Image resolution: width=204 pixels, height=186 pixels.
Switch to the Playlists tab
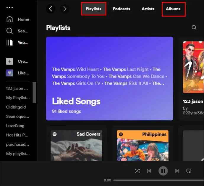coord(93,9)
